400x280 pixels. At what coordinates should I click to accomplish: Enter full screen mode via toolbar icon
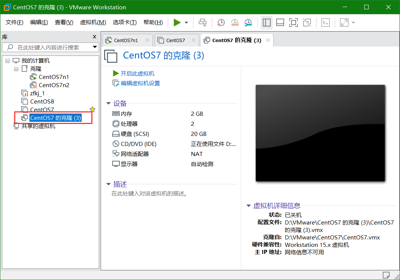pos(294,22)
